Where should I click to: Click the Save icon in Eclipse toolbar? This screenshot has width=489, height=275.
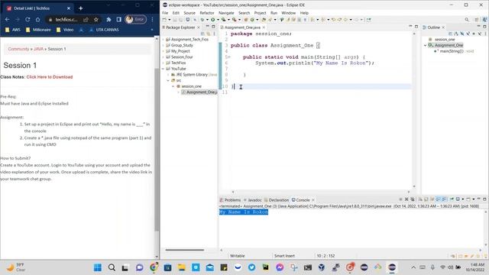[x=175, y=20]
